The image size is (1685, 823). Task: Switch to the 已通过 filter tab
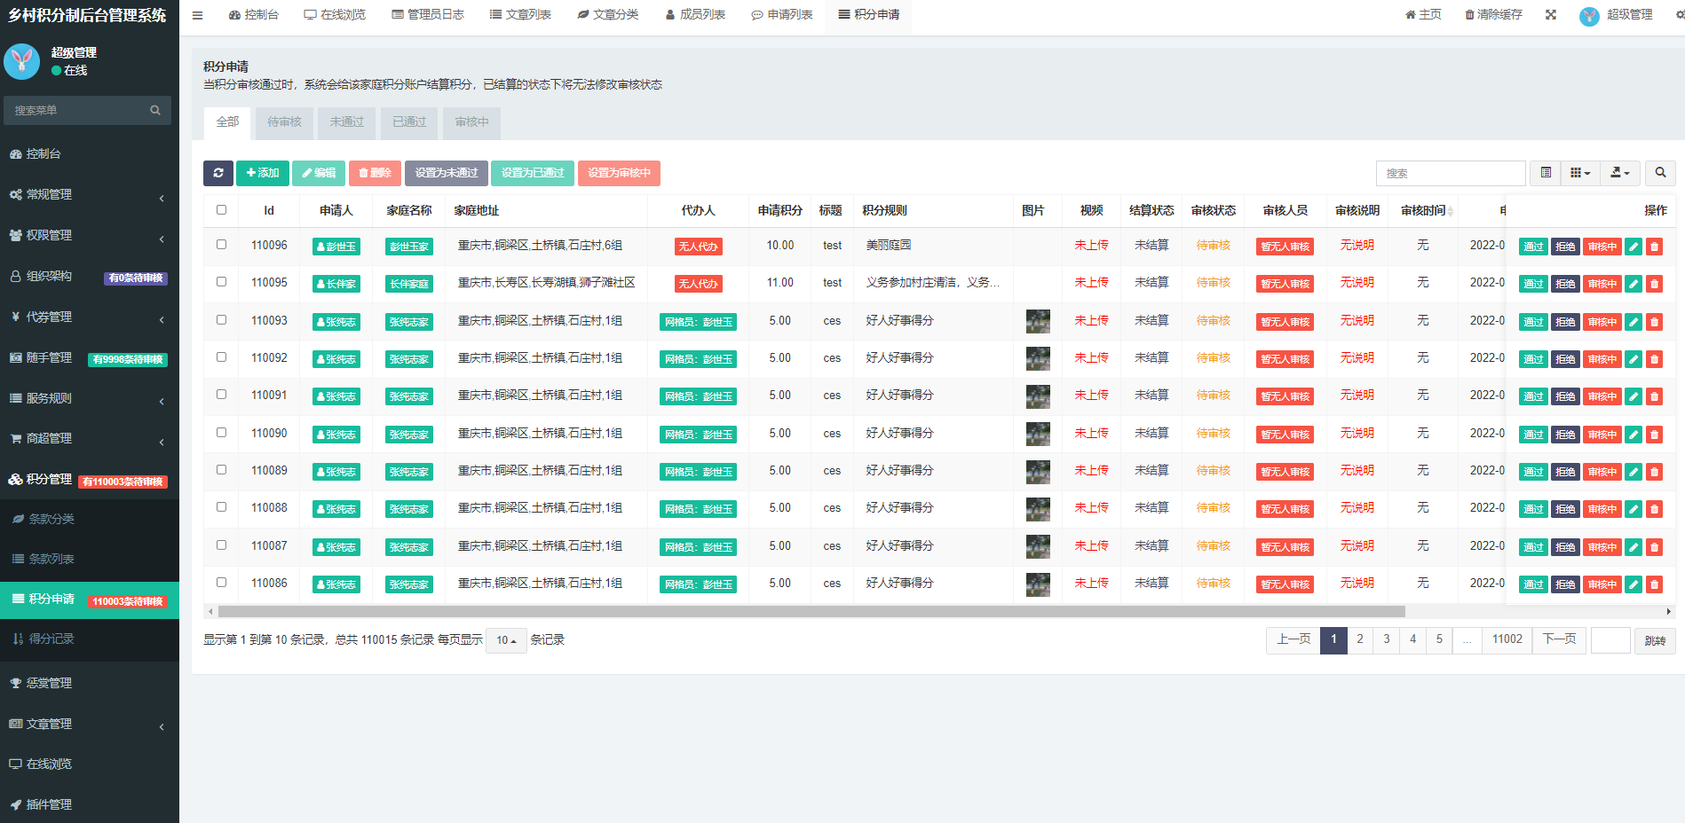coord(409,122)
